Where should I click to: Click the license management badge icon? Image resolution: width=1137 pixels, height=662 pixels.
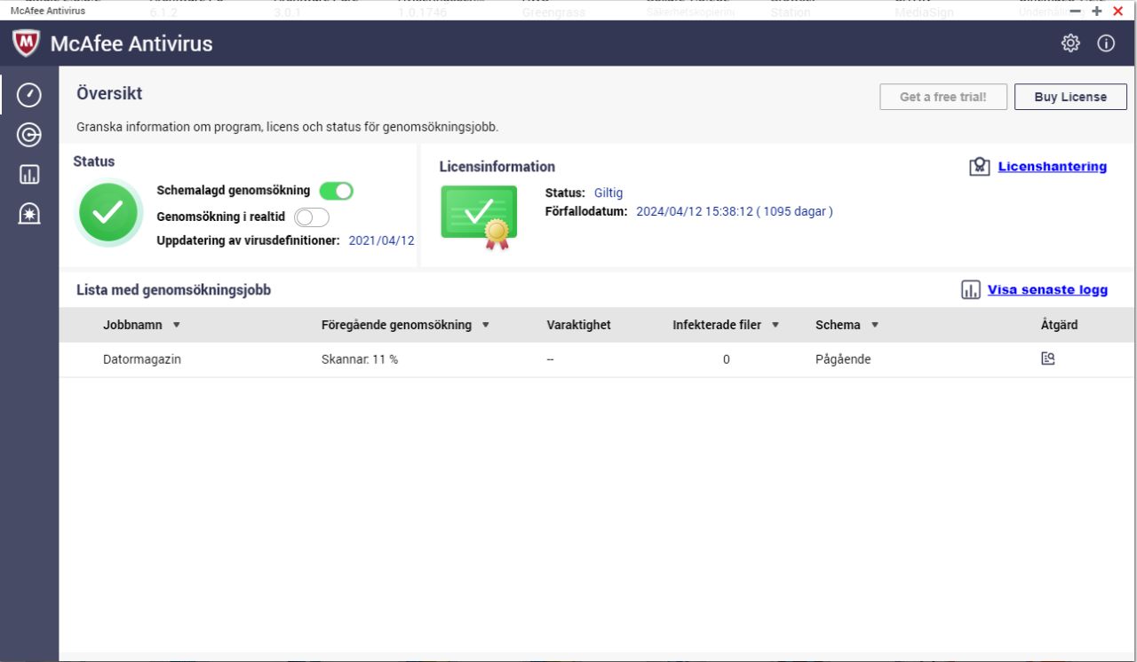point(980,166)
